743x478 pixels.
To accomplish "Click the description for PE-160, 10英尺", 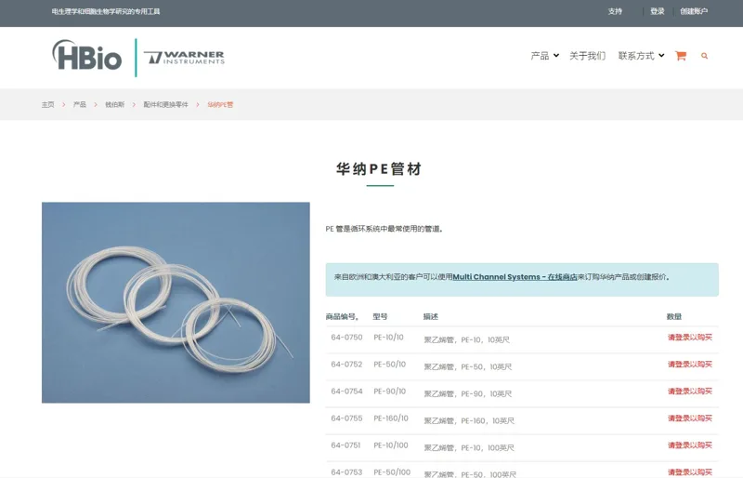I will 469,420.
